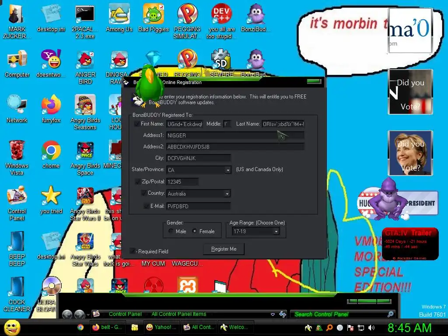Switch to the 'Welco...' taskbar item
The width and height of the screenshot is (448, 336).
(x=236, y=327)
